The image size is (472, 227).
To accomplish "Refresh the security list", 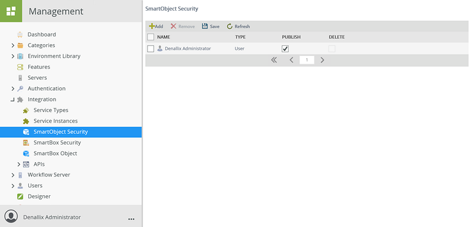I will [x=238, y=27].
